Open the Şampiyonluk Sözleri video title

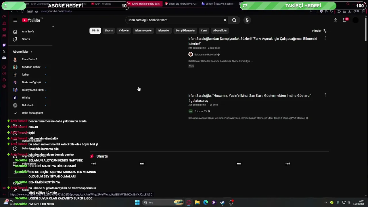pyautogui.click(x=253, y=41)
